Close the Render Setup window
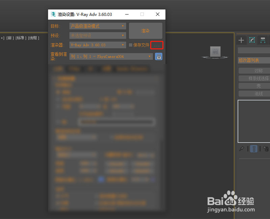This screenshot has height=219, width=270. [x=158, y=14]
